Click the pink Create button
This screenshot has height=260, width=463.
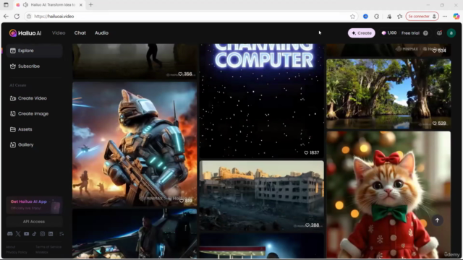362,33
